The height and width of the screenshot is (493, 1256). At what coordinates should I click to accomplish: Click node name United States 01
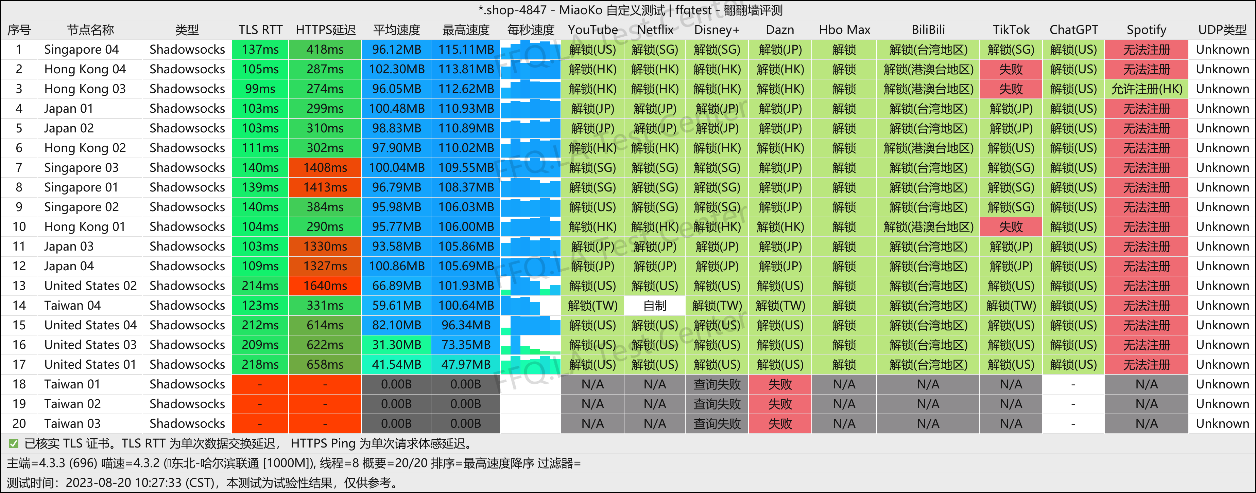point(90,364)
